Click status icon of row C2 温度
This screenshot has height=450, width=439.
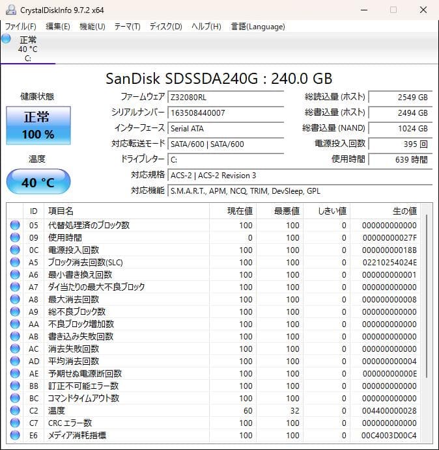pos(15,410)
